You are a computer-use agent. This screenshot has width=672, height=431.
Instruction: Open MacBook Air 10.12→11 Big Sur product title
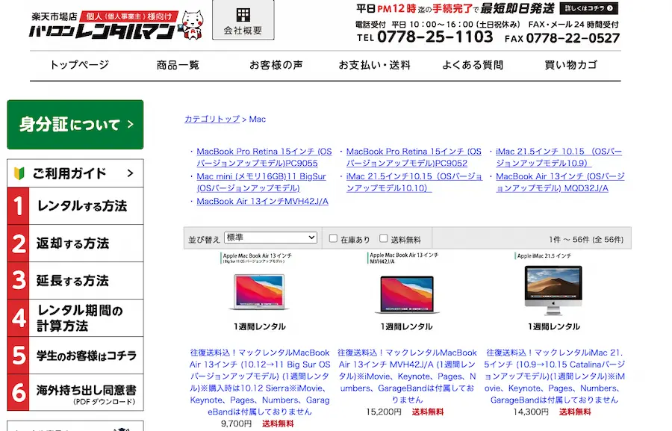click(260, 382)
